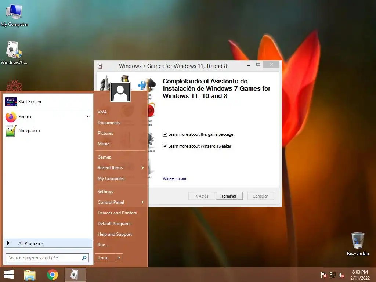The height and width of the screenshot is (282, 376).
Task: Open the My Computer desktop icon
Action: (x=14, y=15)
